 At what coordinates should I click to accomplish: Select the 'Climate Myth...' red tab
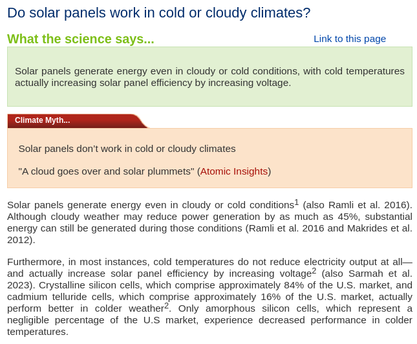[42, 120]
